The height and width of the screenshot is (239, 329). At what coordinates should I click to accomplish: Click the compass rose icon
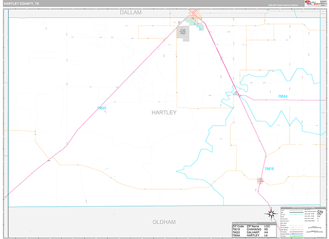point(270,214)
